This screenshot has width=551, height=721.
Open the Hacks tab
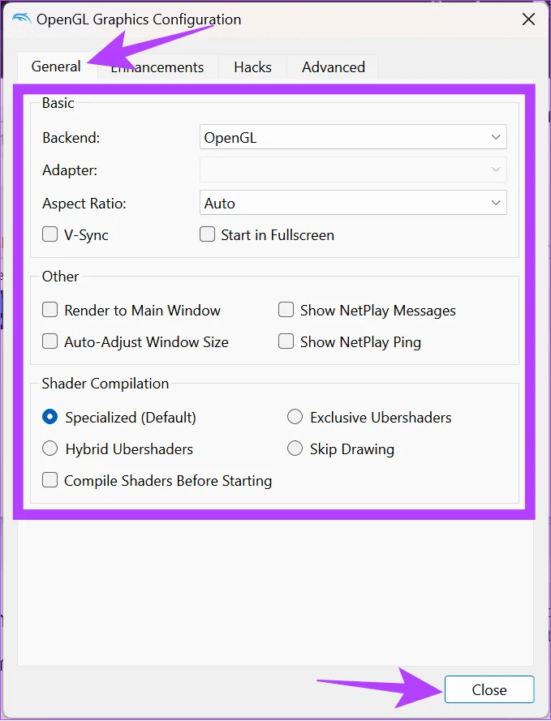click(x=252, y=67)
